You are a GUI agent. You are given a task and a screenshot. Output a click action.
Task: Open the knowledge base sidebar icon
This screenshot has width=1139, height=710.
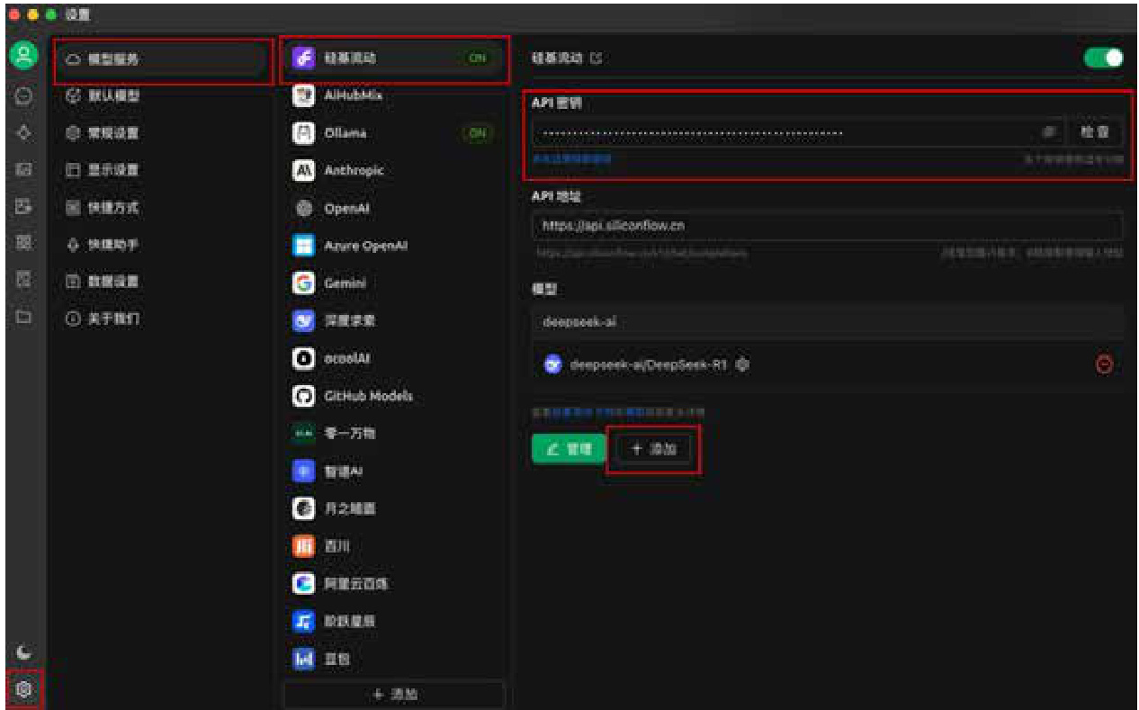pos(24,280)
